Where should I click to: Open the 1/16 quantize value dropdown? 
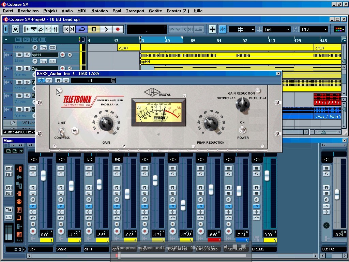coord(325,29)
